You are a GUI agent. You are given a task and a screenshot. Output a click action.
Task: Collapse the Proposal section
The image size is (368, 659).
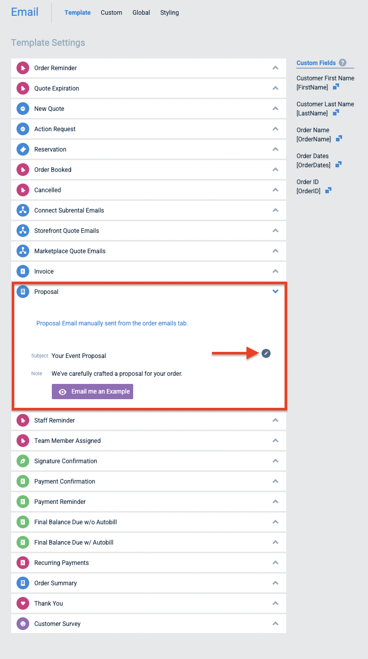click(275, 291)
